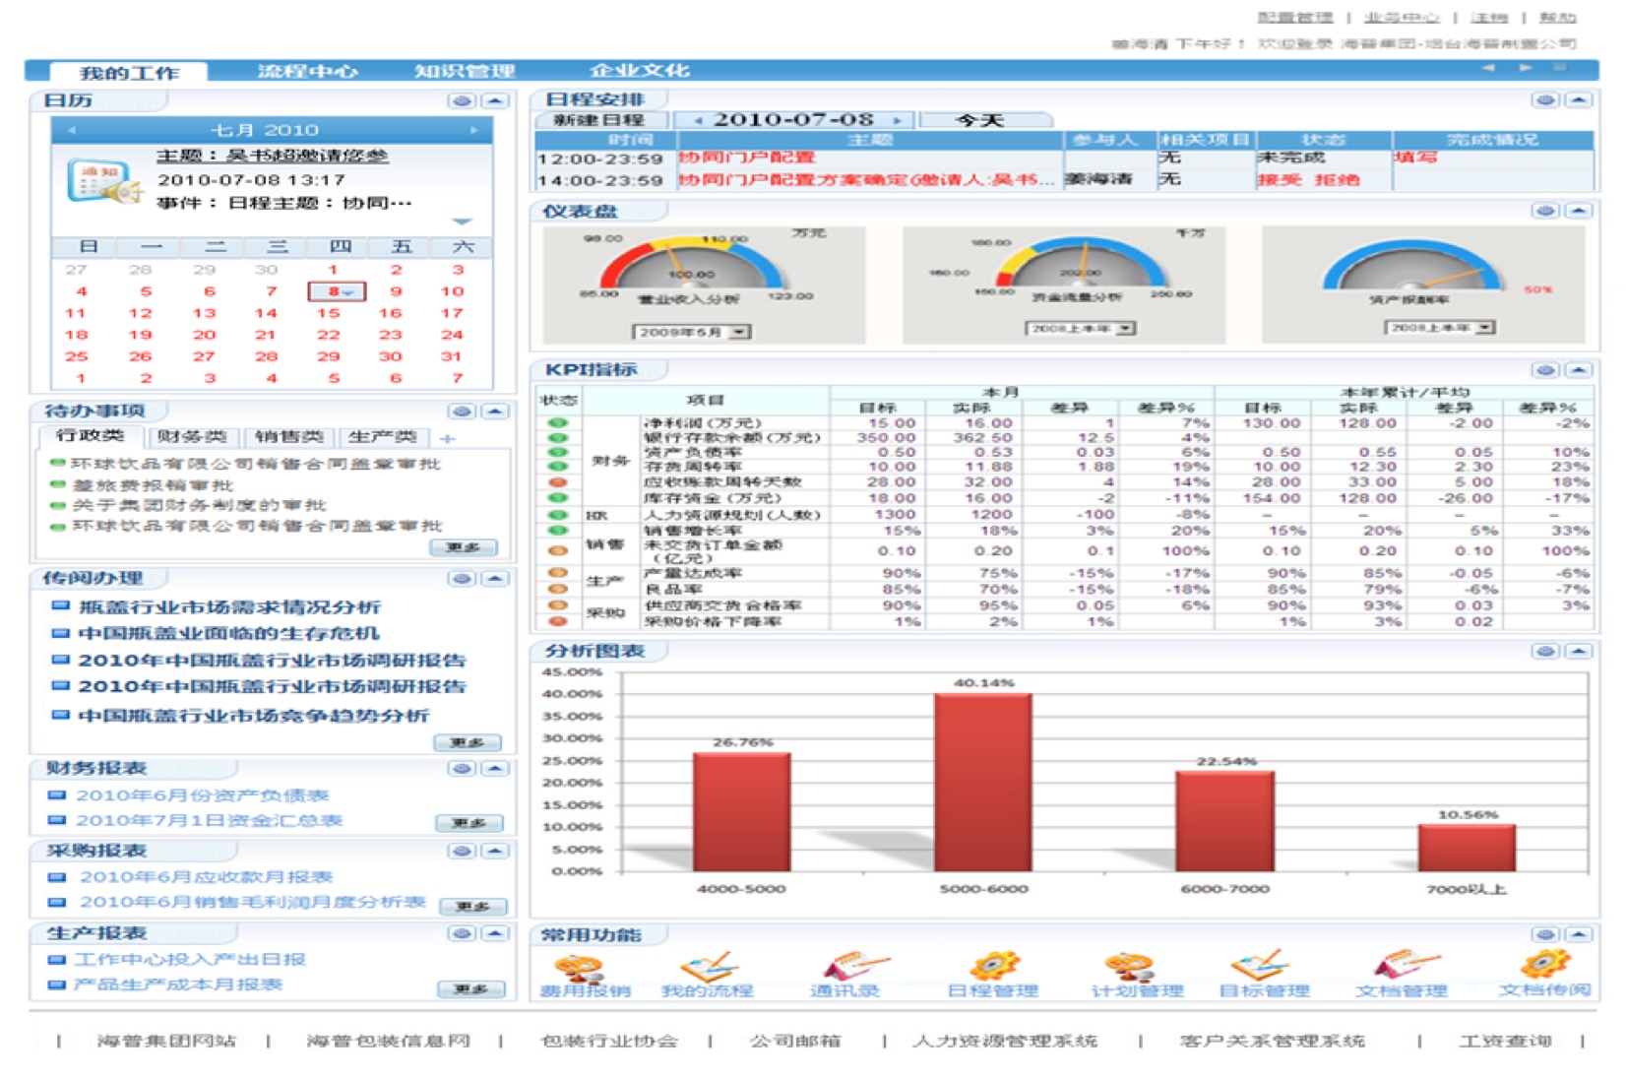Viewport: 1626px width, 1079px height.
Task: Click the 接受 link in schedule
Action: [1279, 179]
